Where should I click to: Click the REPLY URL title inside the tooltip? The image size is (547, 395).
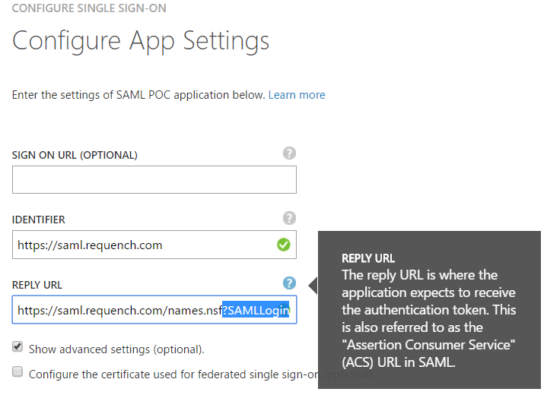coord(368,258)
